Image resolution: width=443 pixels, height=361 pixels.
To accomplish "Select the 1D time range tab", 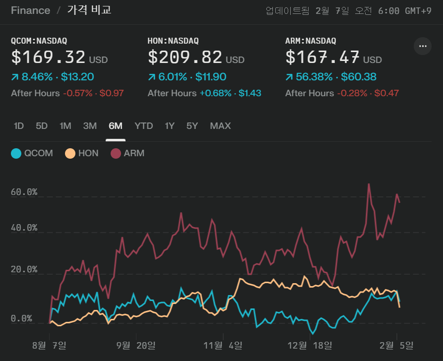I will (19, 126).
